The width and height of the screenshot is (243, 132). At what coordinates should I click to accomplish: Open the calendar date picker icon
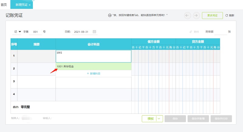coord(94,31)
